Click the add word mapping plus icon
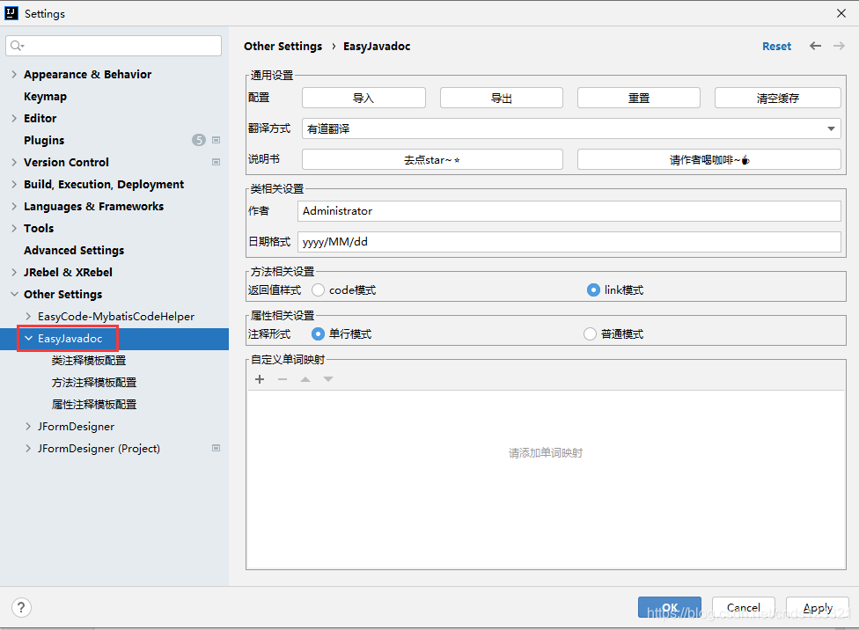 coord(260,379)
